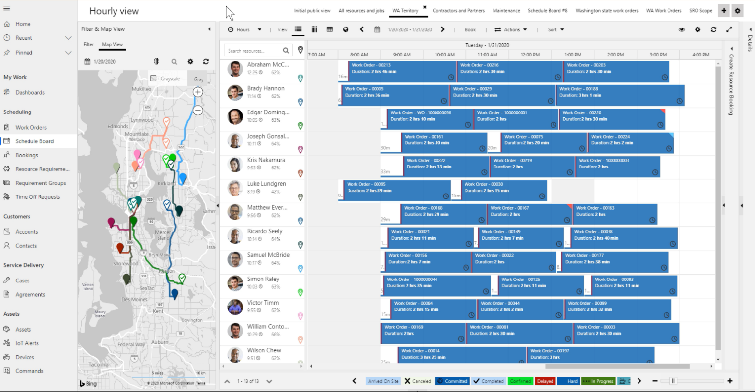The width and height of the screenshot is (755, 392).
Task: Toggle the eye legend visibility icon
Action: pyautogui.click(x=682, y=29)
